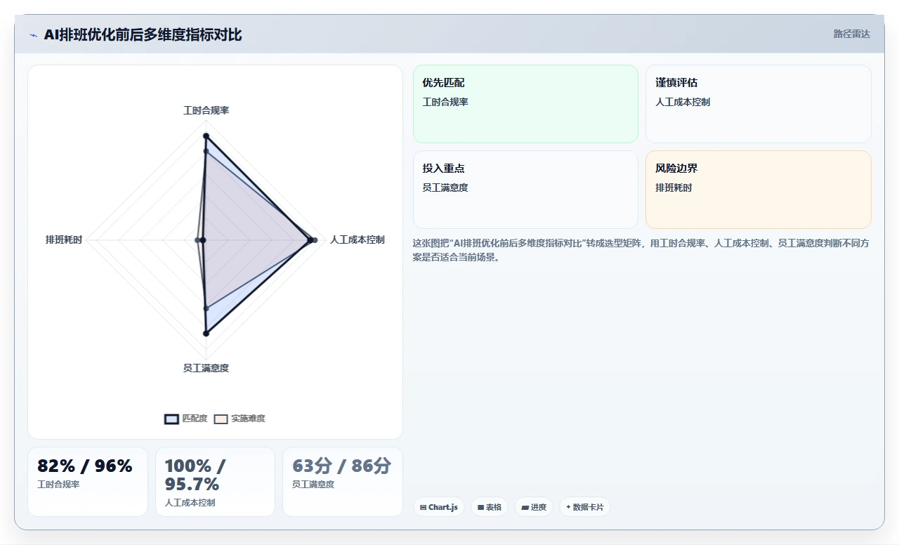Select the 投入重点 quadrant card
The height and width of the screenshot is (545, 899).
click(x=525, y=190)
